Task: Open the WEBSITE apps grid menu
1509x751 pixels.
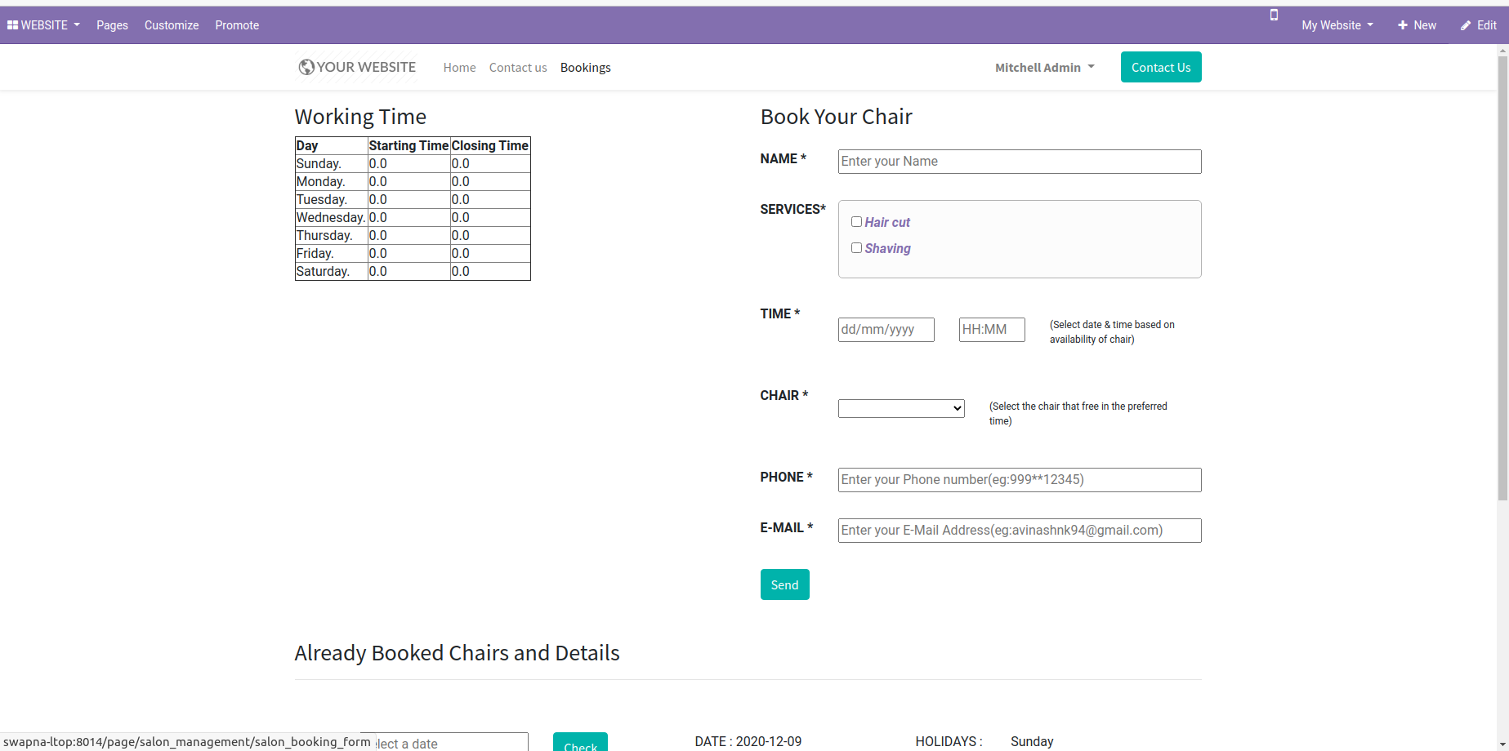Action: (43, 25)
